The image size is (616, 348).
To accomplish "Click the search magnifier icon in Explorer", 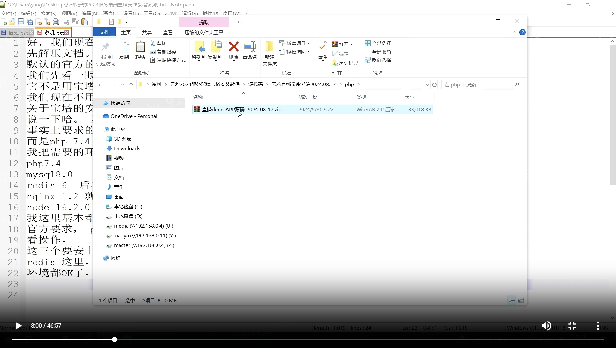I will click(x=517, y=85).
